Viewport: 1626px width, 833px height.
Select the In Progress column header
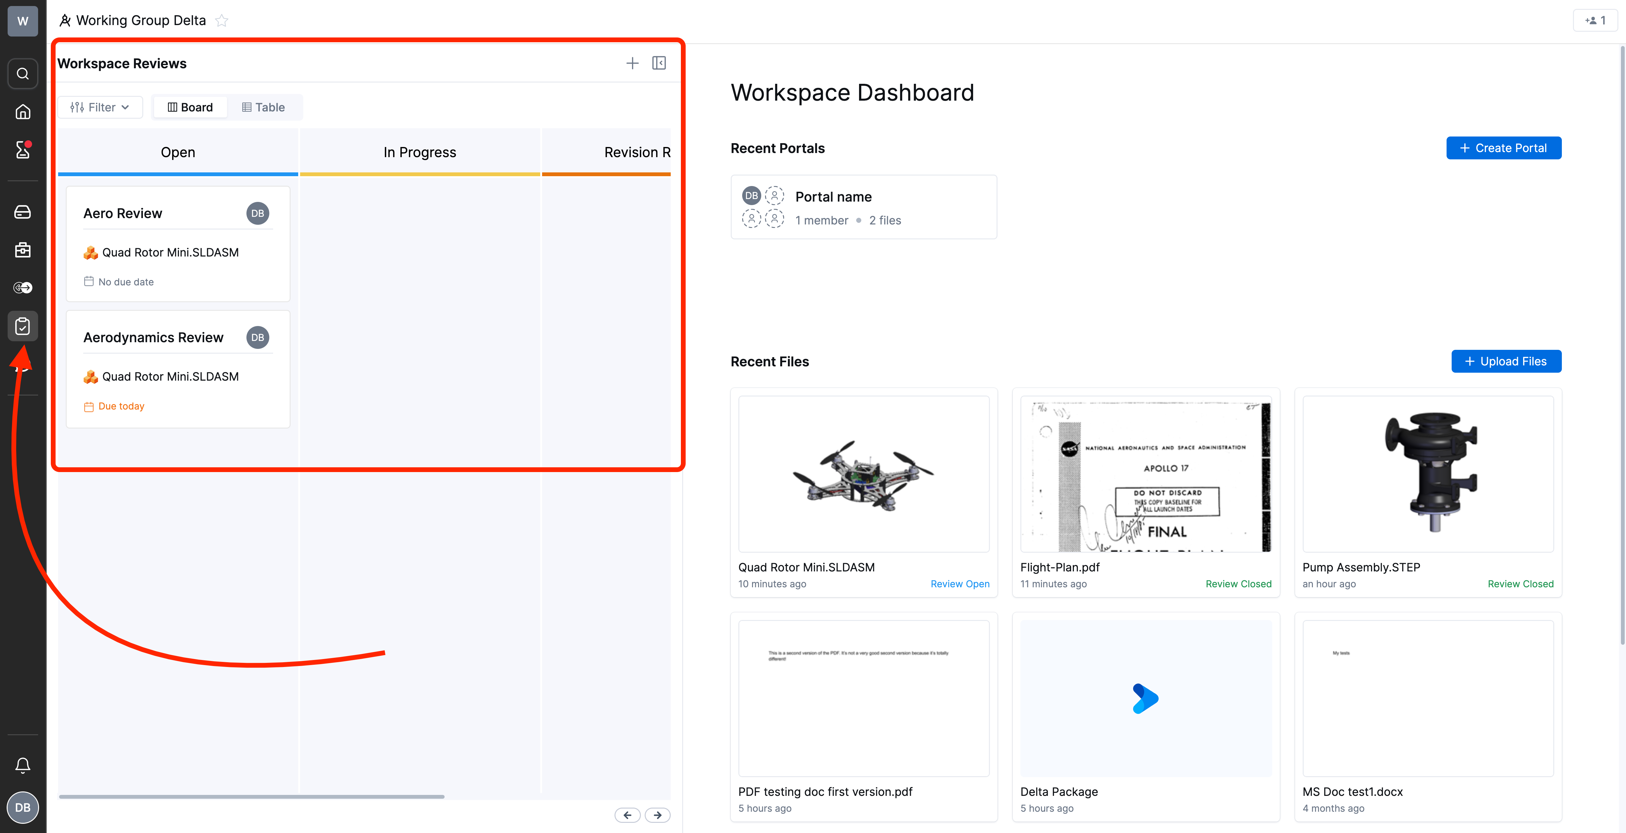point(420,152)
